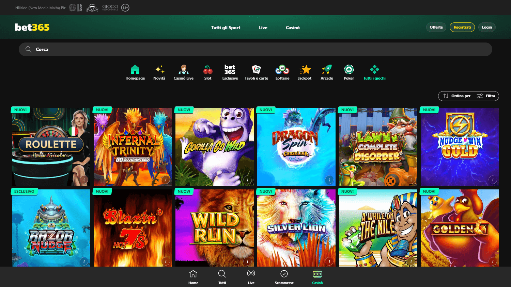Launch Wild Run lion slot
The image size is (511, 287).
coord(215,228)
